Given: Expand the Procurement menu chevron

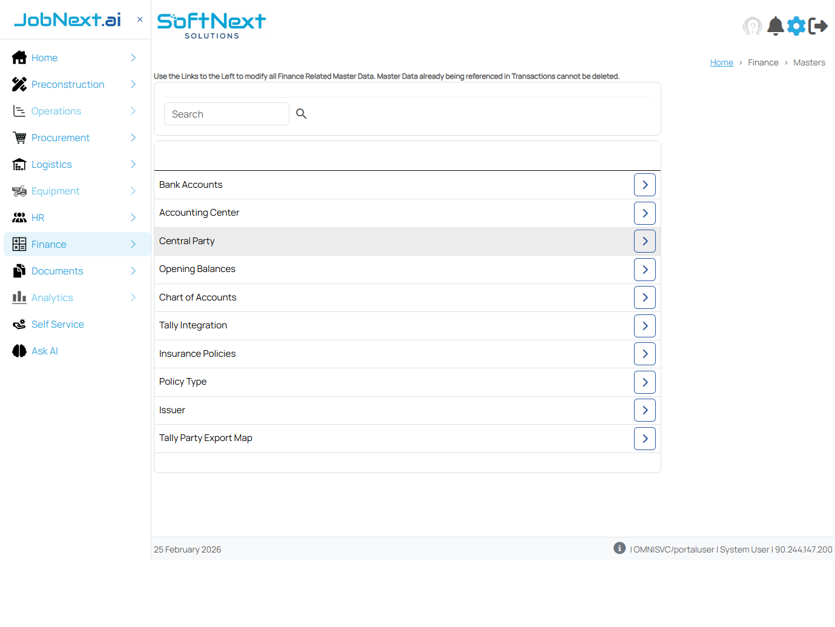Looking at the screenshot, I should (x=133, y=138).
